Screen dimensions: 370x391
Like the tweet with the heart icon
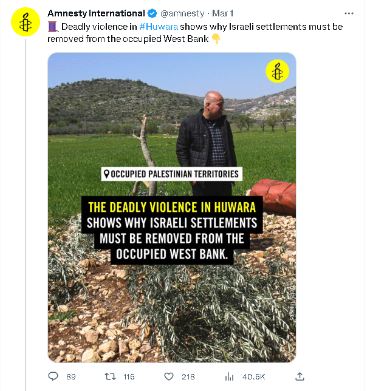click(x=168, y=376)
